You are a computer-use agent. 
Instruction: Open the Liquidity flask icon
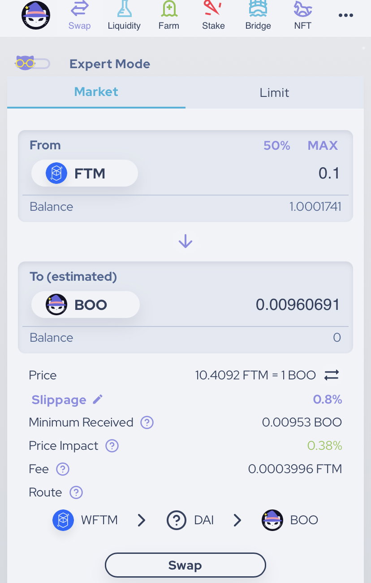pos(124,9)
